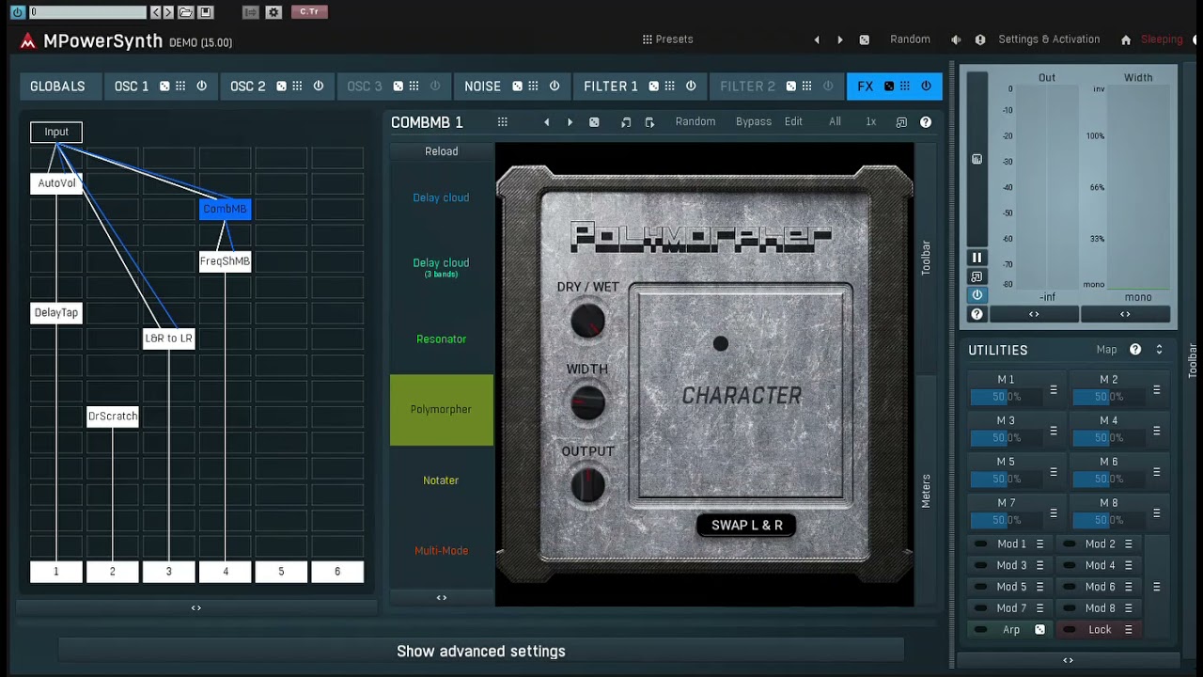Viewport: 1203px width, 677px height.
Task: Select the Notater device
Action: pos(441,480)
